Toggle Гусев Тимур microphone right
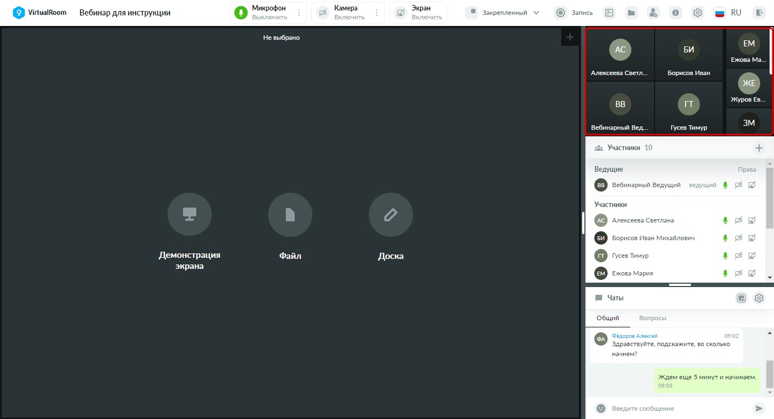Image resolution: width=774 pixels, height=419 pixels. [725, 256]
